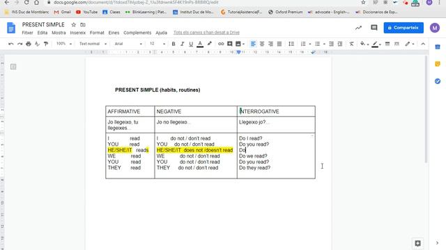Viewport: 446px width, 250px height.
Task: Click the Undo icon in toolbar
Action: pos(11,44)
